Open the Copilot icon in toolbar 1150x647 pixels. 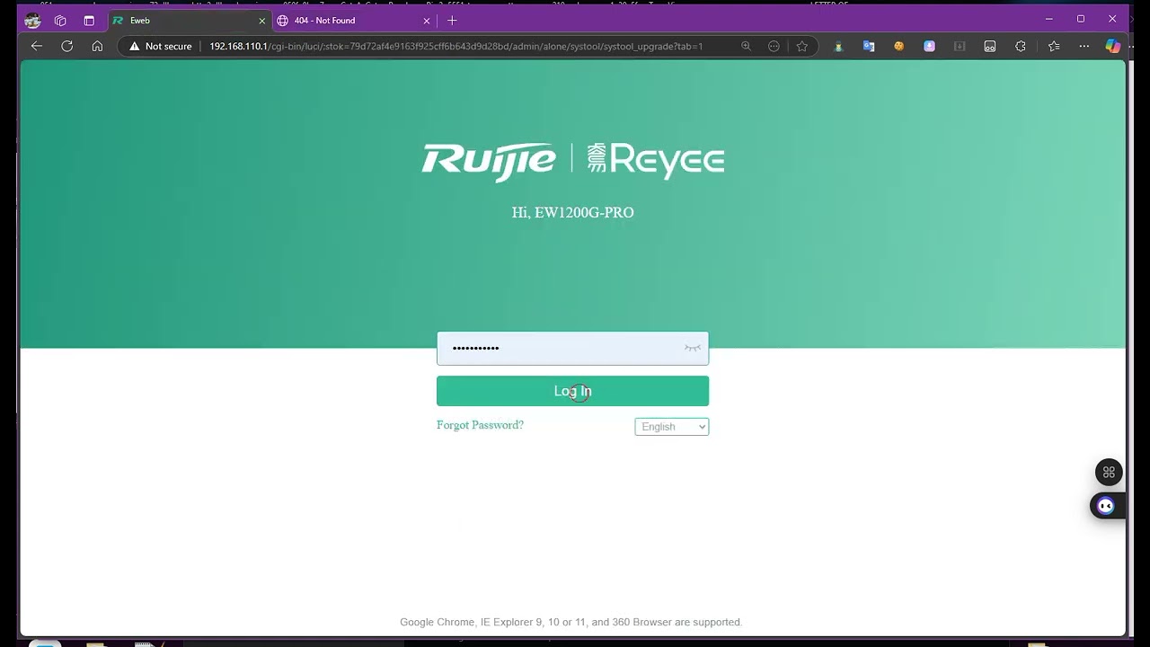click(1113, 46)
